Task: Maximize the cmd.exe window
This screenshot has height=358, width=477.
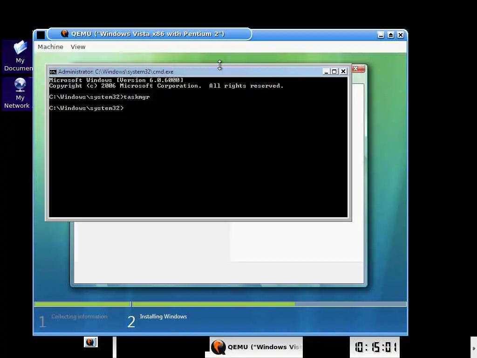Action: [x=334, y=71]
